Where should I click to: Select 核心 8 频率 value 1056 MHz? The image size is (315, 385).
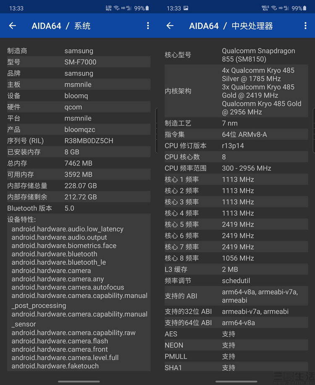(238, 258)
